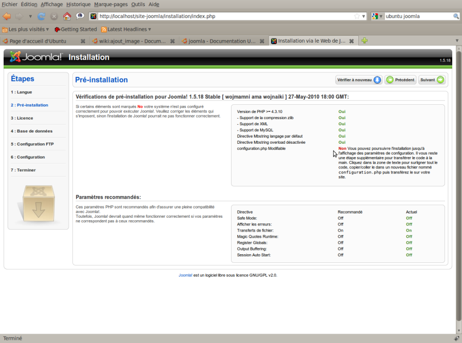Open the history dropdown next to Forward
Screen dimensions: 462x343
(30, 16)
